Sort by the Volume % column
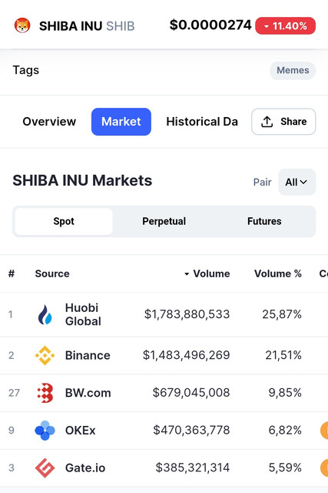The height and width of the screenshot is (493, 328). pyautogui.click(x=278, y=273)
